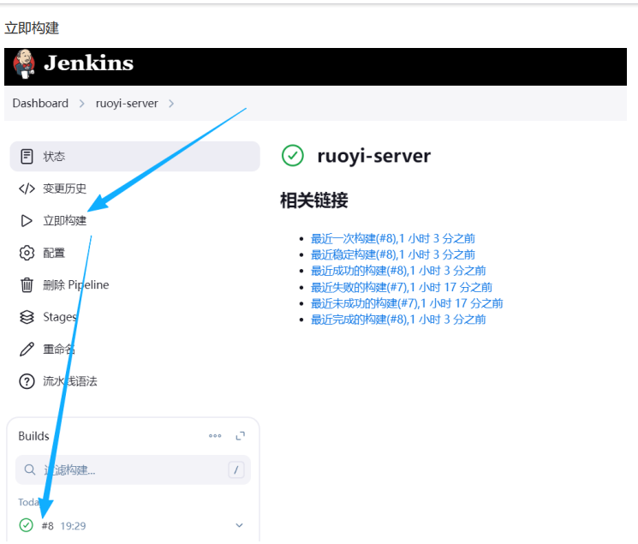
Task: Focus the 过滤构建 filter input field
Action: pos(133,469)
